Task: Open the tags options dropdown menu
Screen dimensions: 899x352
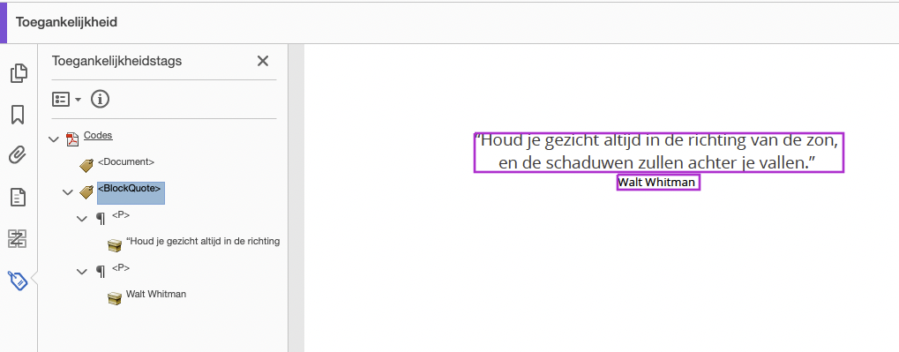Action: [x=66, y=99]
